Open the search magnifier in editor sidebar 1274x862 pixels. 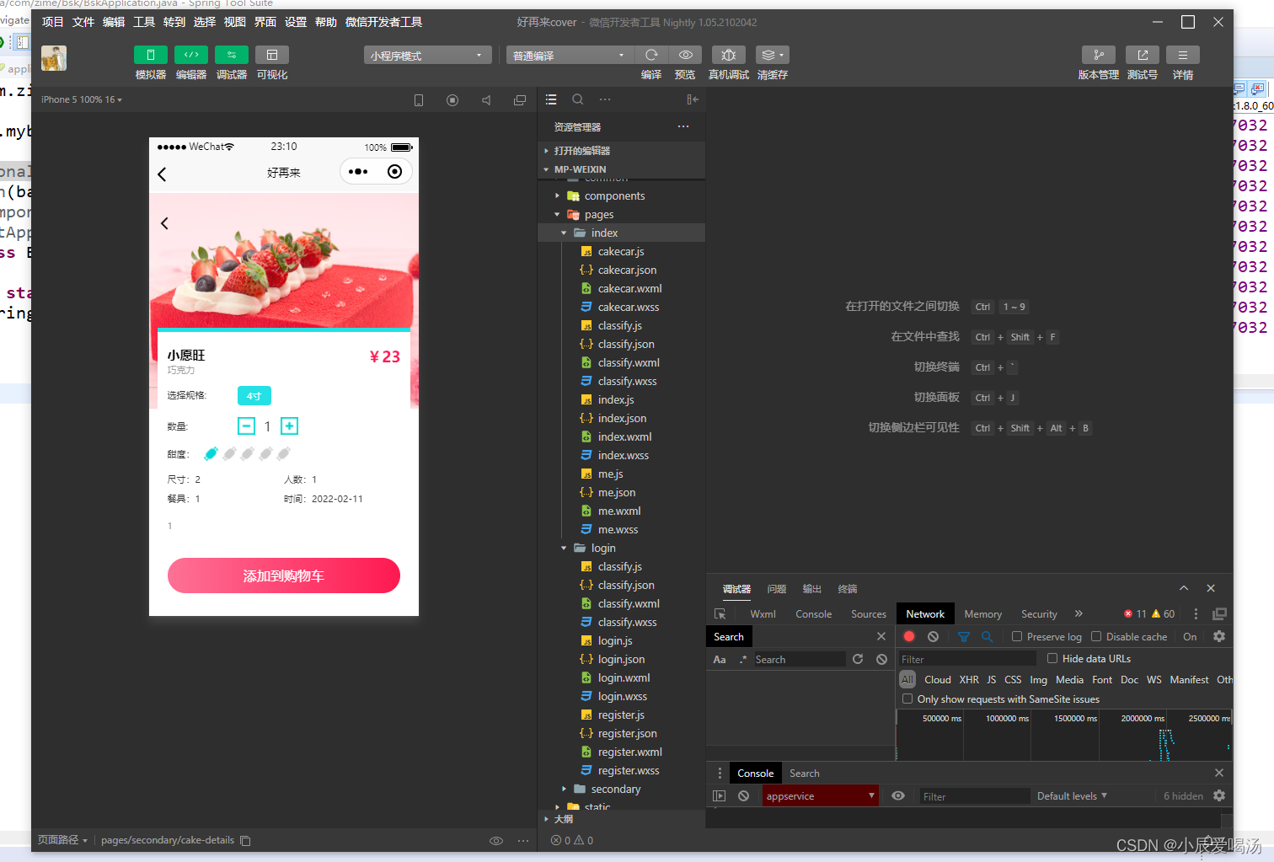pyautogui.click(x=578, y=99)
